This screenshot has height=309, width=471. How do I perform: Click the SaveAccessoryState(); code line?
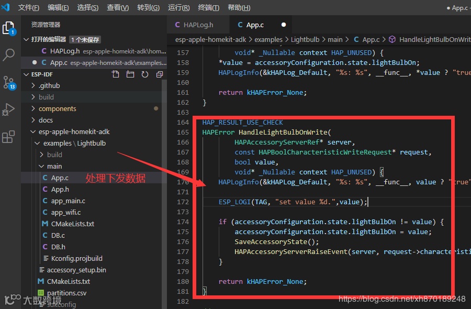(277, 241)
